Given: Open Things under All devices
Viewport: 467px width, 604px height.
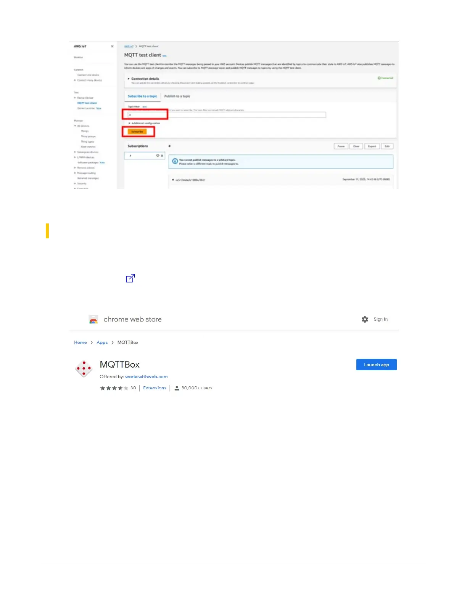Looking at the screenshot, I should [85, 131].
